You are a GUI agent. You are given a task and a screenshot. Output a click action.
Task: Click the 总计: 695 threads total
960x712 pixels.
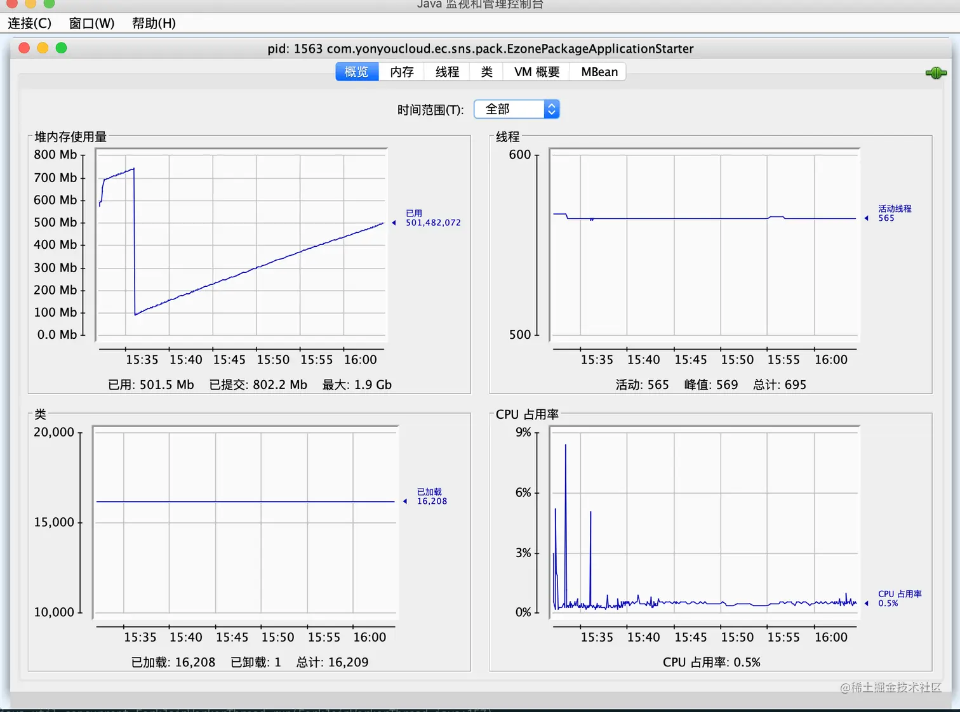(780, 385)
